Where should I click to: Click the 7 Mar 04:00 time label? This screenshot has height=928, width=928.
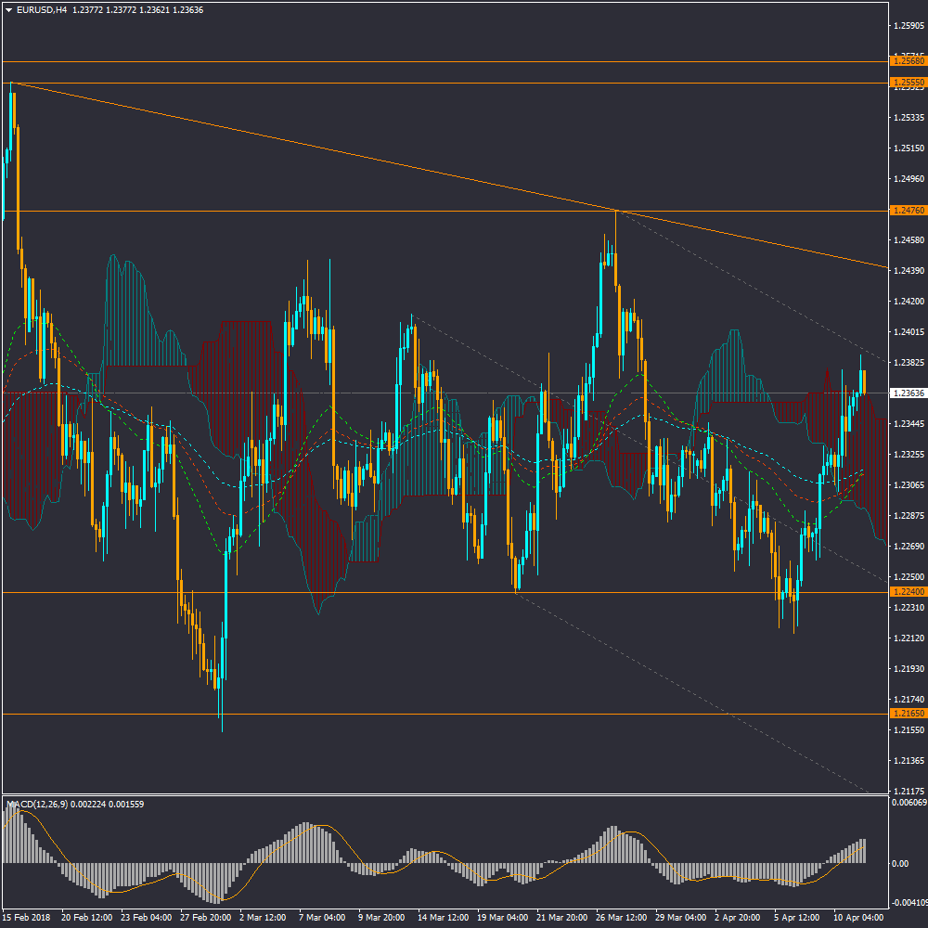[x=321, y=917]
